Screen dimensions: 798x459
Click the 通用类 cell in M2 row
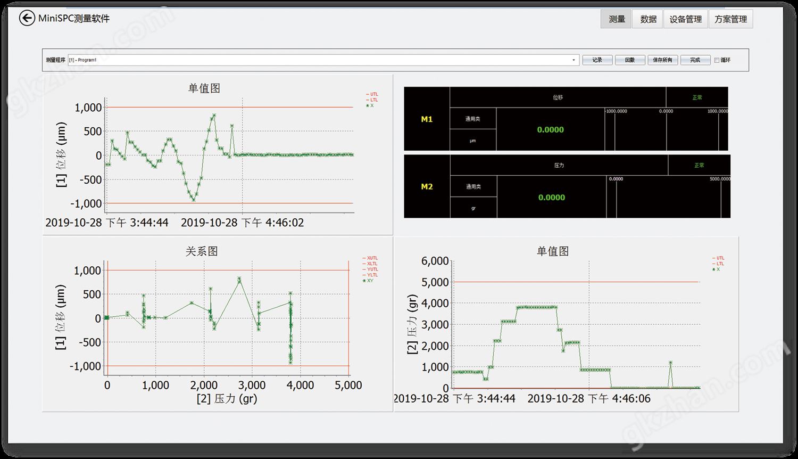473,186
